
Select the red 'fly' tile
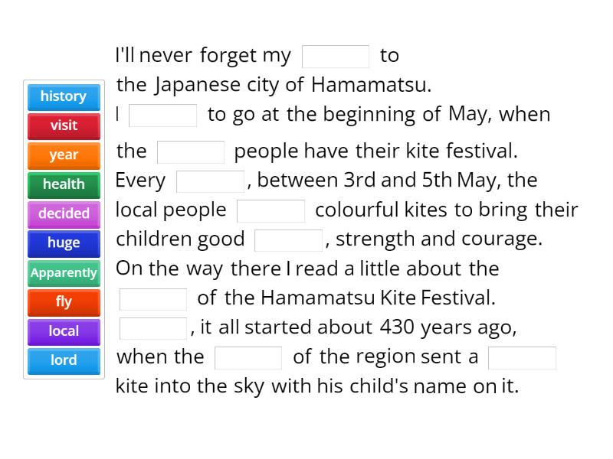point(64,302)
